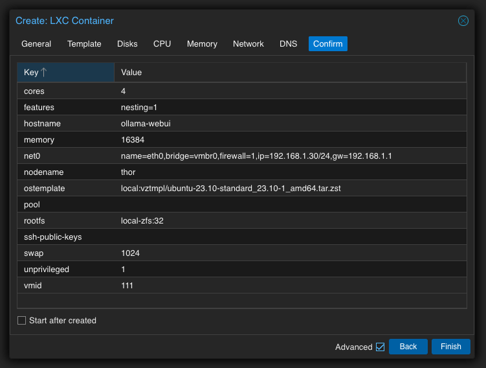
Task: Uncheck the Advanced checkbox
Action: [x=380, y=347]
